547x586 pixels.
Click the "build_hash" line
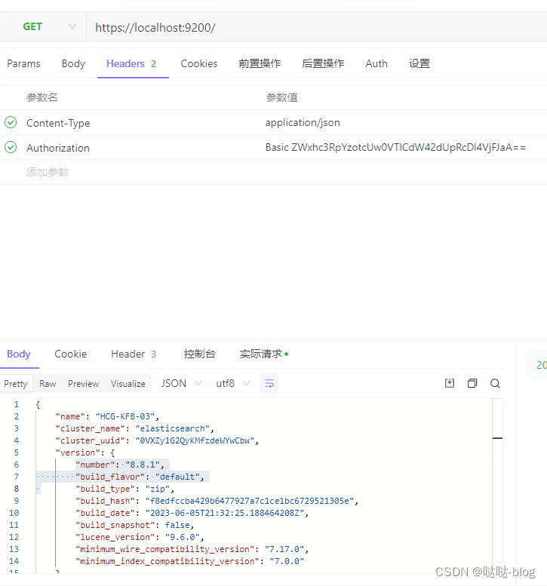[x=217, y=501]
